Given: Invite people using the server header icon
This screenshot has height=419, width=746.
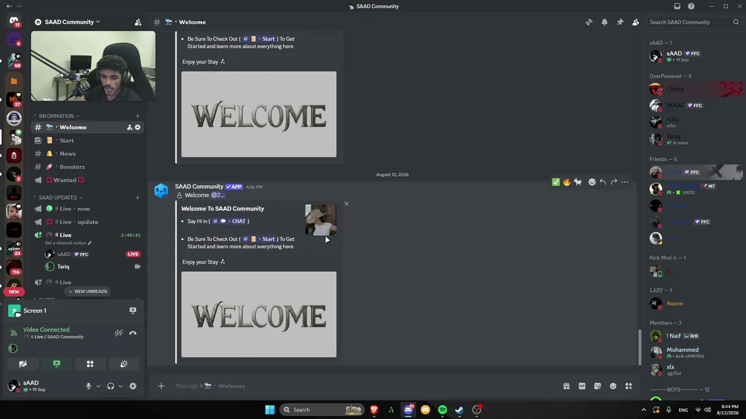Looking at the screenshot, I should tap(138, 22).
